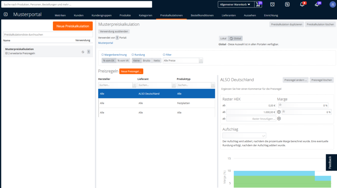
Task: Go to the Bestellkonditionen tab
Action: (x=202, y=15)
